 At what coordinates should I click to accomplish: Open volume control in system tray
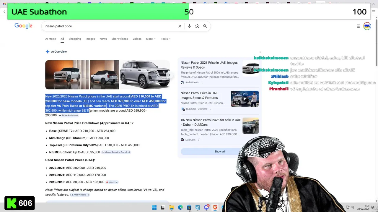352,208
